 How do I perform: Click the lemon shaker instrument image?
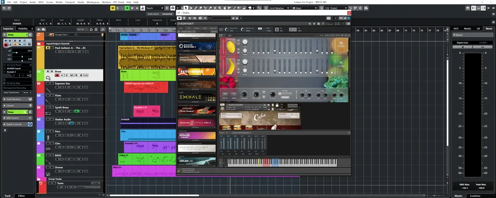[231, 45]
